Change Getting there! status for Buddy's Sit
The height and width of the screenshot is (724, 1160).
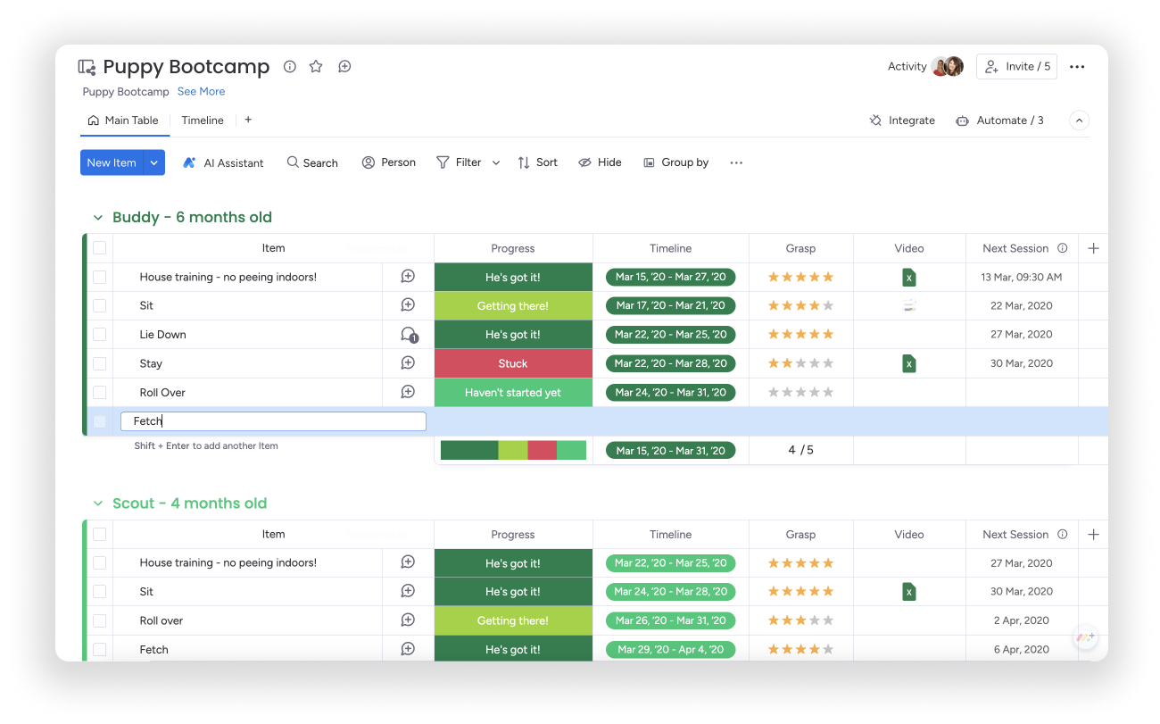pyautogui.click(x=513, y=305)
